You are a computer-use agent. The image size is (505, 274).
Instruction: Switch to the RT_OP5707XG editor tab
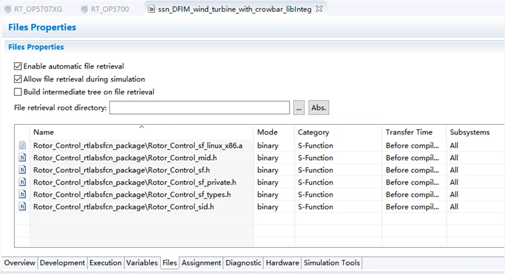(37, 9)
